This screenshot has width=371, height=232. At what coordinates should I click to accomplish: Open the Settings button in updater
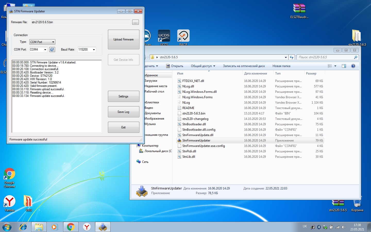[123, 96]
